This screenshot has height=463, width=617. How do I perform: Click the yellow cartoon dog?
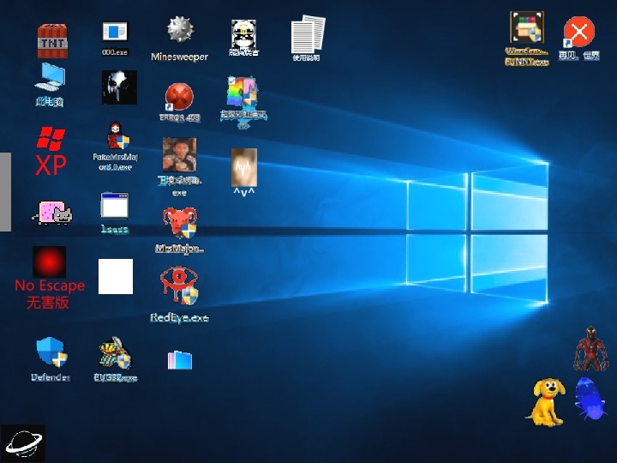pyautogui.click(x=546, y=402)
